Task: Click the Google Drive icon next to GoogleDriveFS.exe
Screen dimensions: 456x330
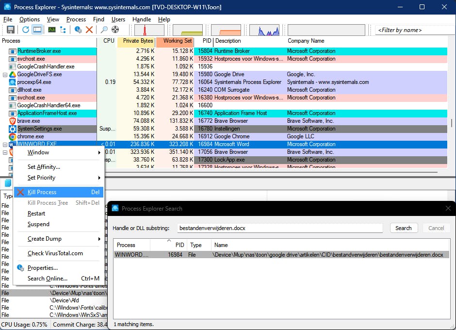Action: 12,74
